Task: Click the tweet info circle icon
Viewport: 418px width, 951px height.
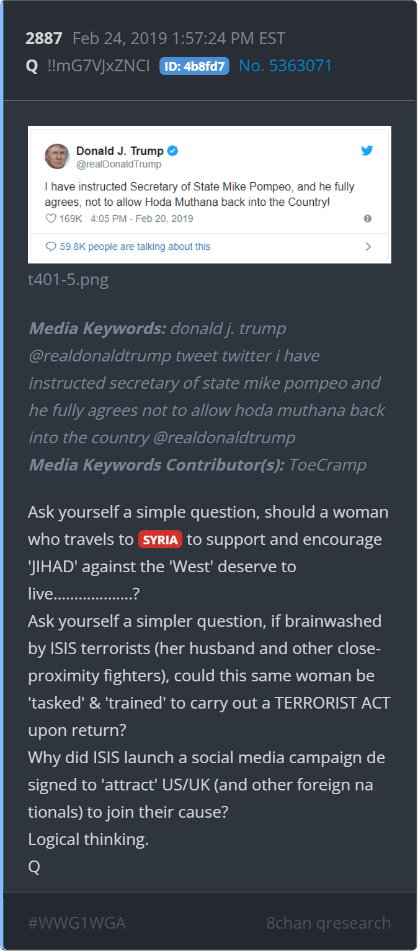Action: [x=368, y=219]
